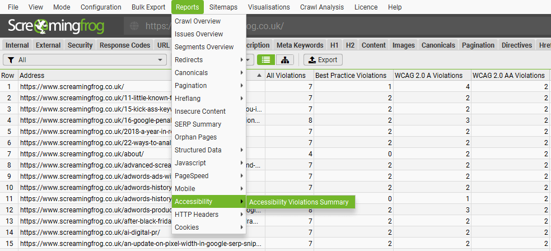
Task: Open the Configuration menu
Action: 101,7
